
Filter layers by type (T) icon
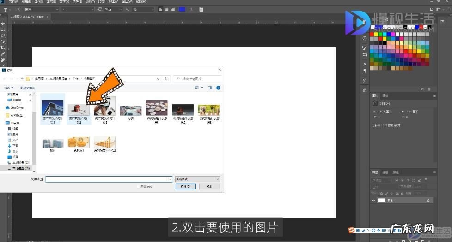(x=408, y=180)
